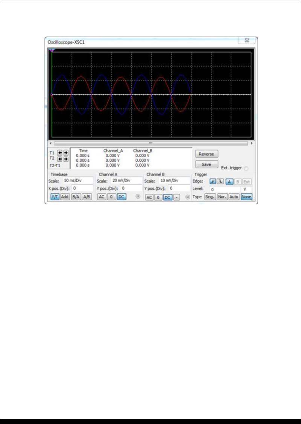Select the Ext. trigger radio button

coord(246,168)
